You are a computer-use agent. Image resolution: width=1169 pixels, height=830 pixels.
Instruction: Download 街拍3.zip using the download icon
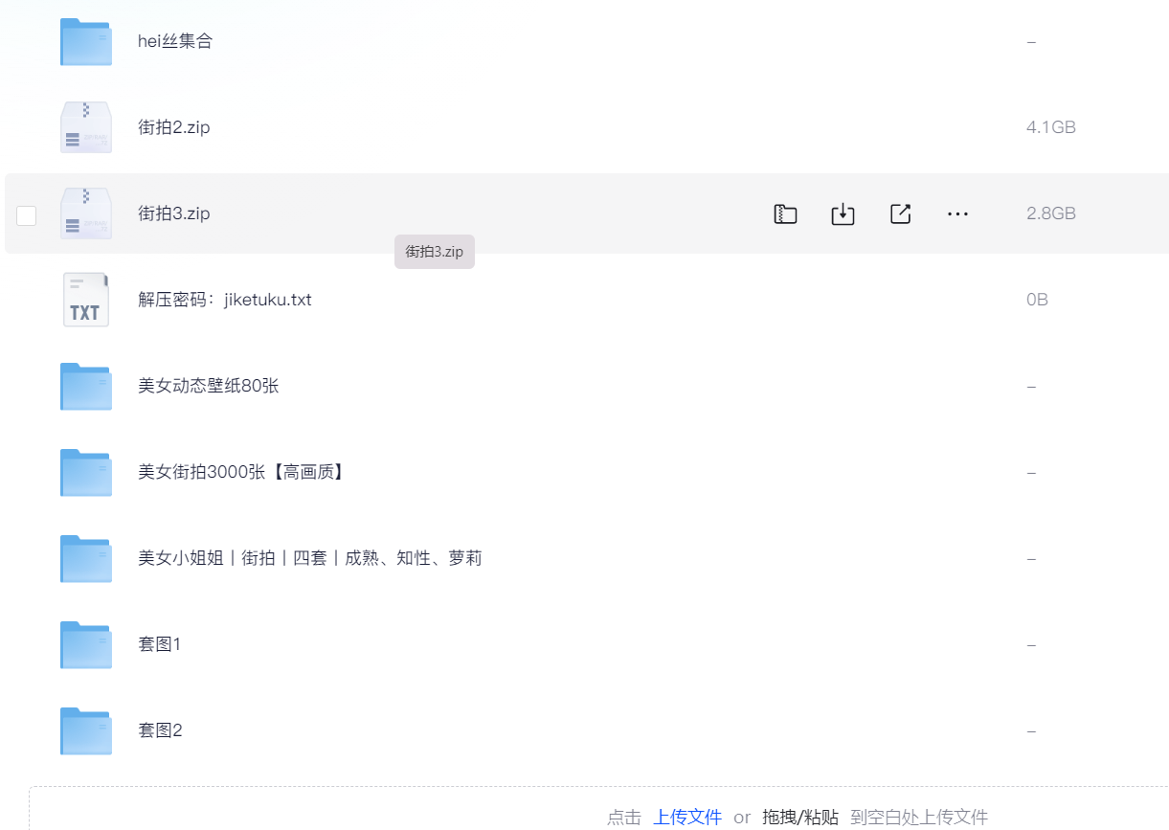tap(843, 214)
